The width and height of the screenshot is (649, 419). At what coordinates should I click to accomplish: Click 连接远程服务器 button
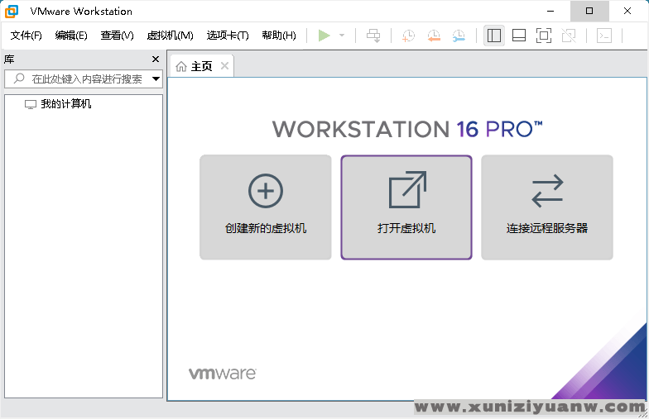[547, 207]
